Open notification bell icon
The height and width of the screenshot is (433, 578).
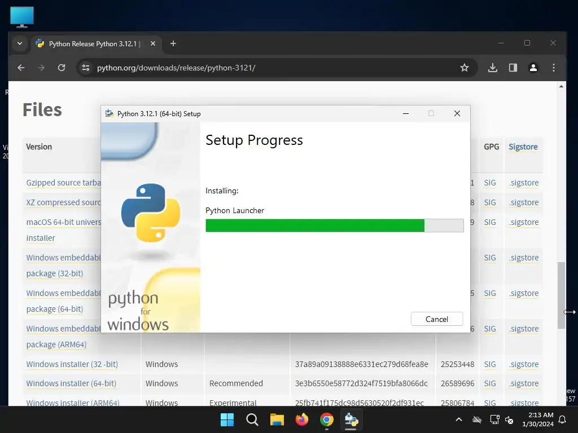coord(563,419)
